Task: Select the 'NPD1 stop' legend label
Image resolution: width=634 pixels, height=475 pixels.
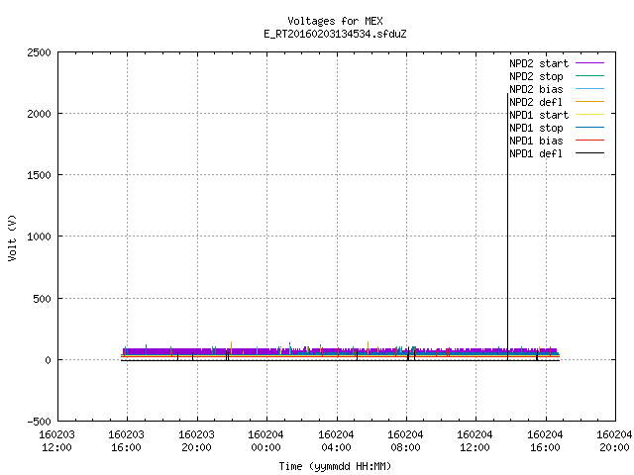Action: (536, 128)
